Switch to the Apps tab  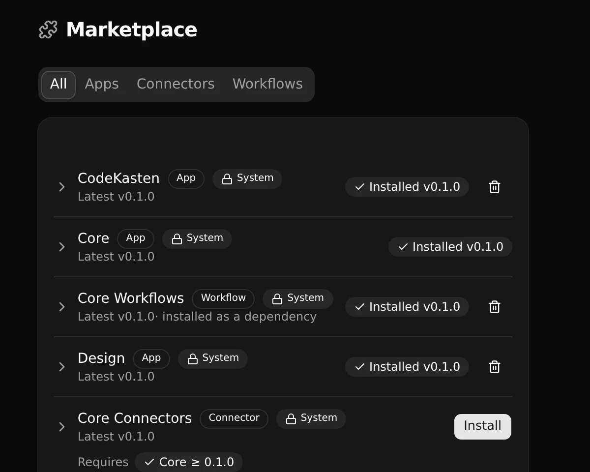tap(102, 85)
